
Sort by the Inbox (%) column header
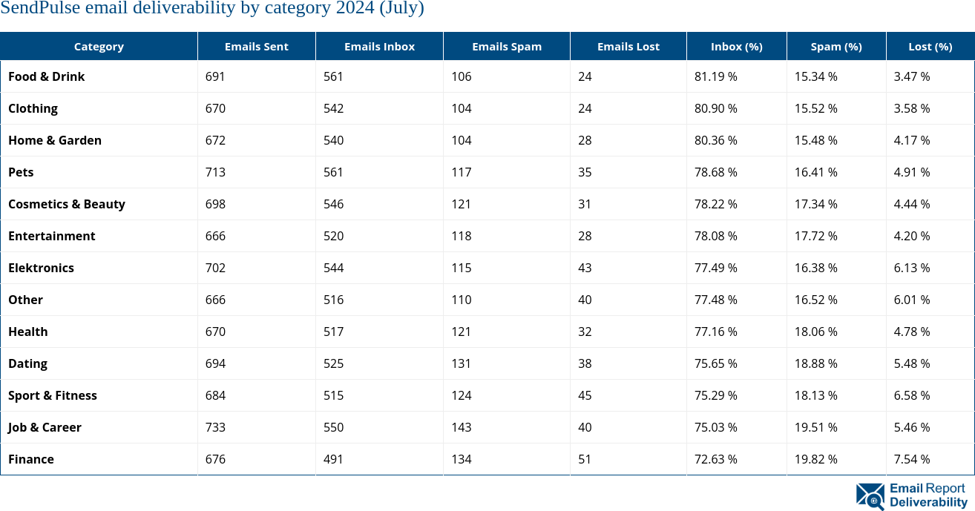[x=737, y=46]
